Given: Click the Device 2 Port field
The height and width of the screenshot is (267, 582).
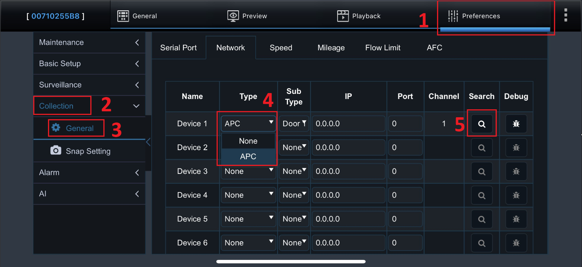Looking at the screenshot, I should coord(405,148).
